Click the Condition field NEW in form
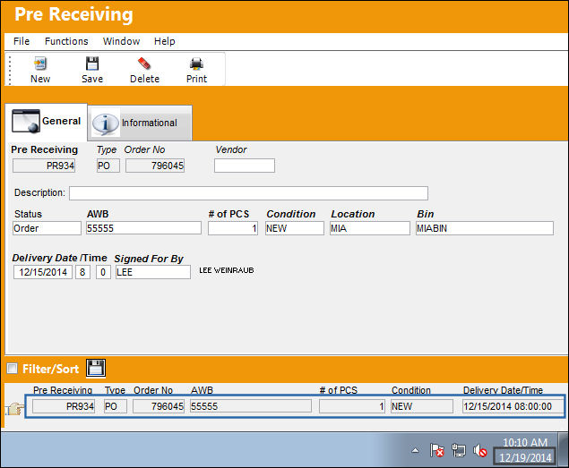Image resolution: width=569 pixels, height=468 pixels. [x=294, y=228]
